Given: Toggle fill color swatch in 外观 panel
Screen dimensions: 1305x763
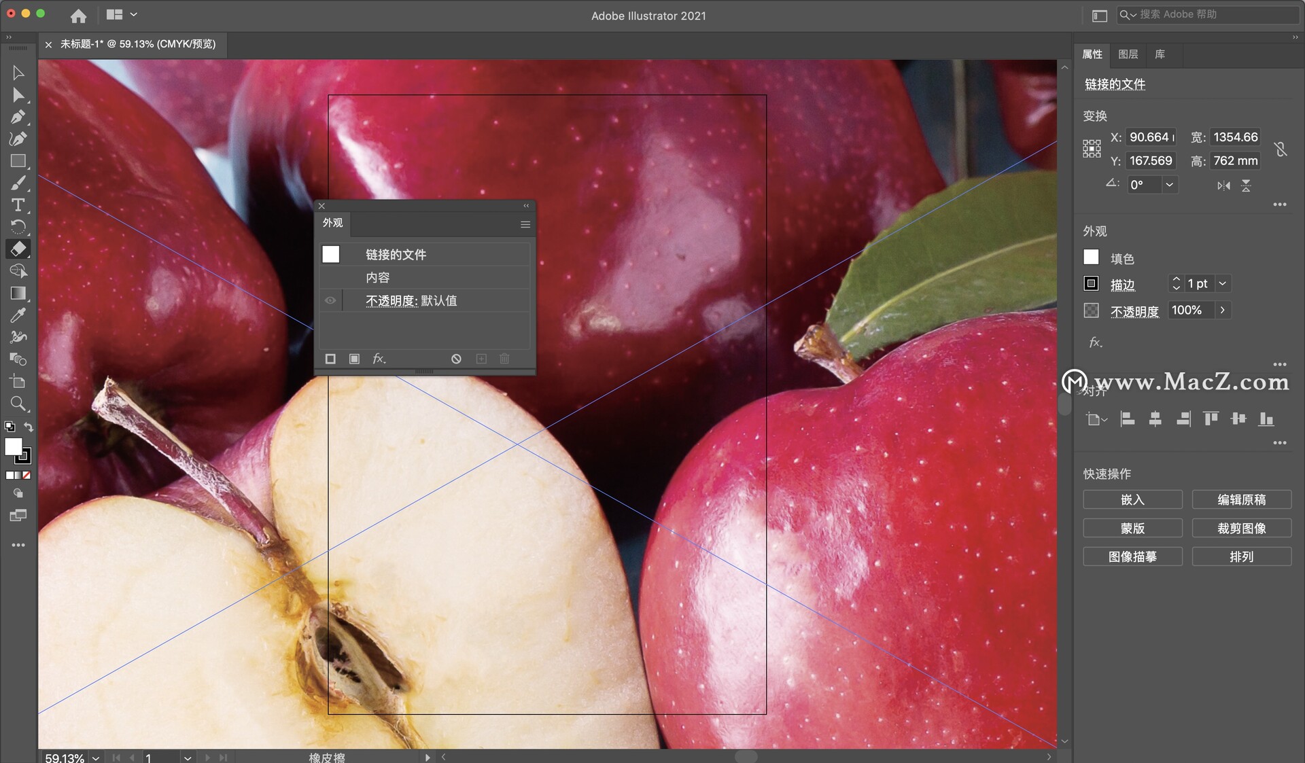Looking at the screenshot, I should pos(332,254).
